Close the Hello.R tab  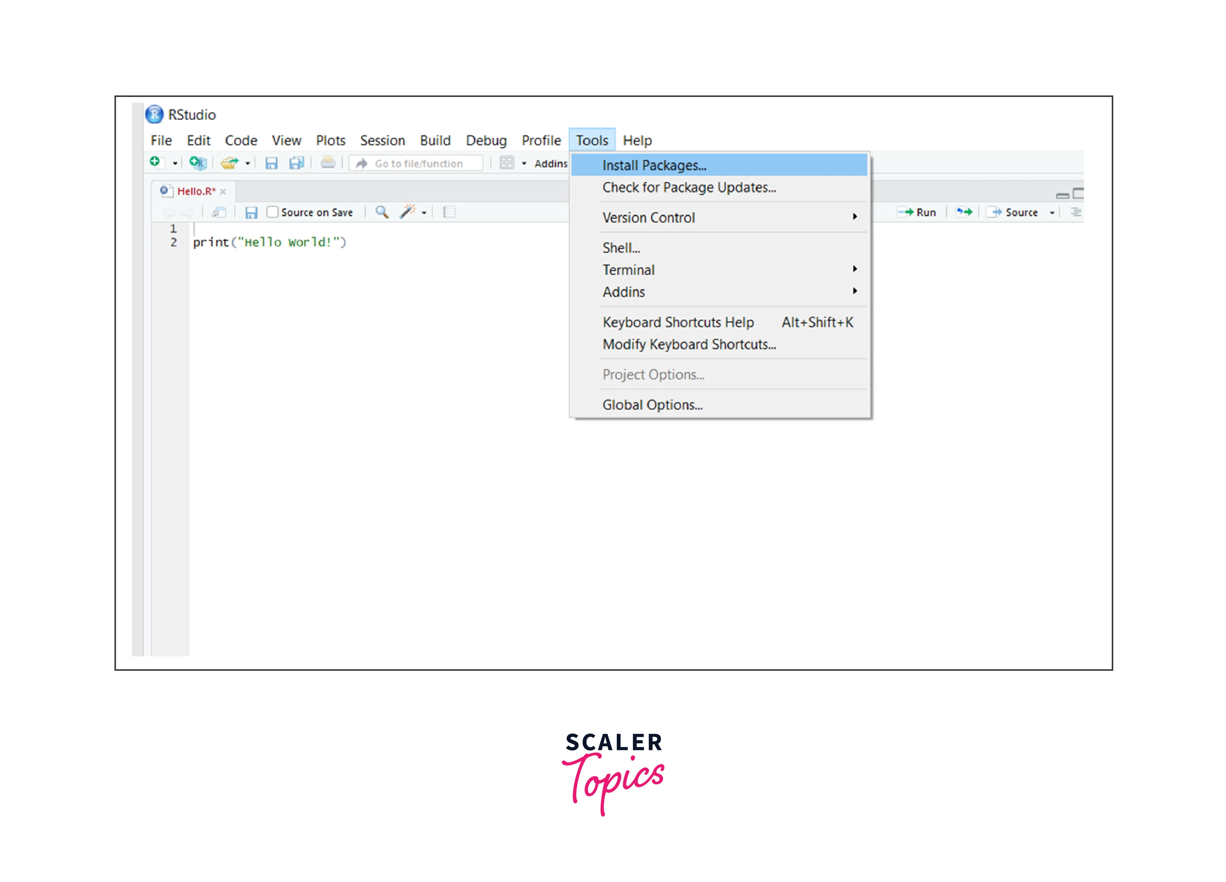pos(223,191)
